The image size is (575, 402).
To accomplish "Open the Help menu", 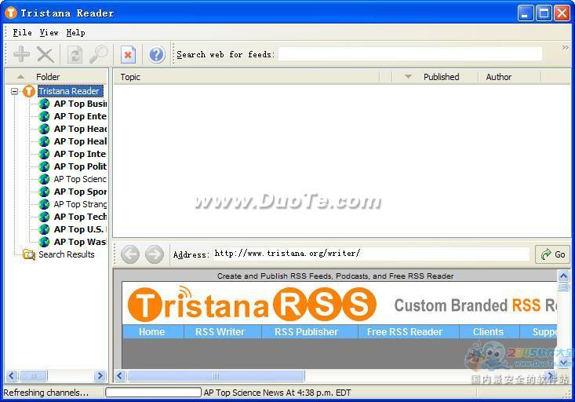I will point(75,33).
